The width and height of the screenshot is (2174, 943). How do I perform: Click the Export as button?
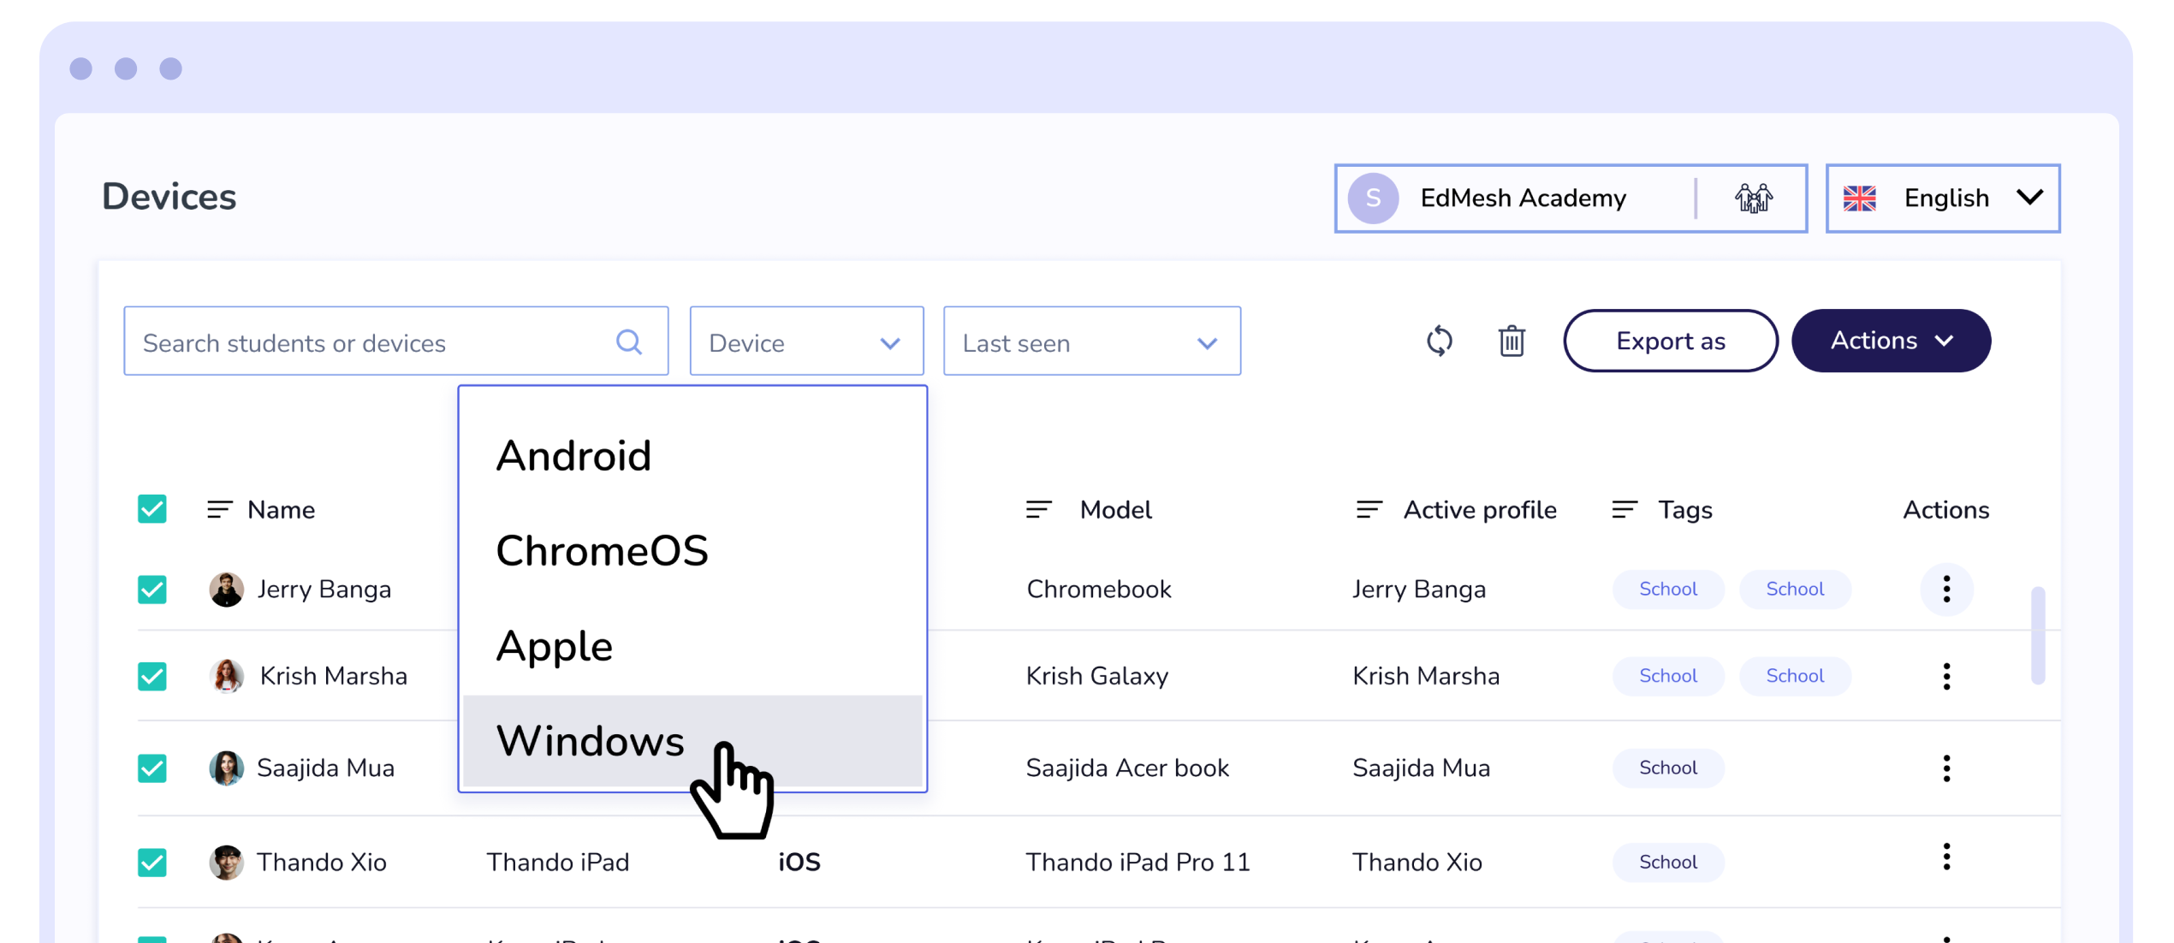pos(1670,341)
